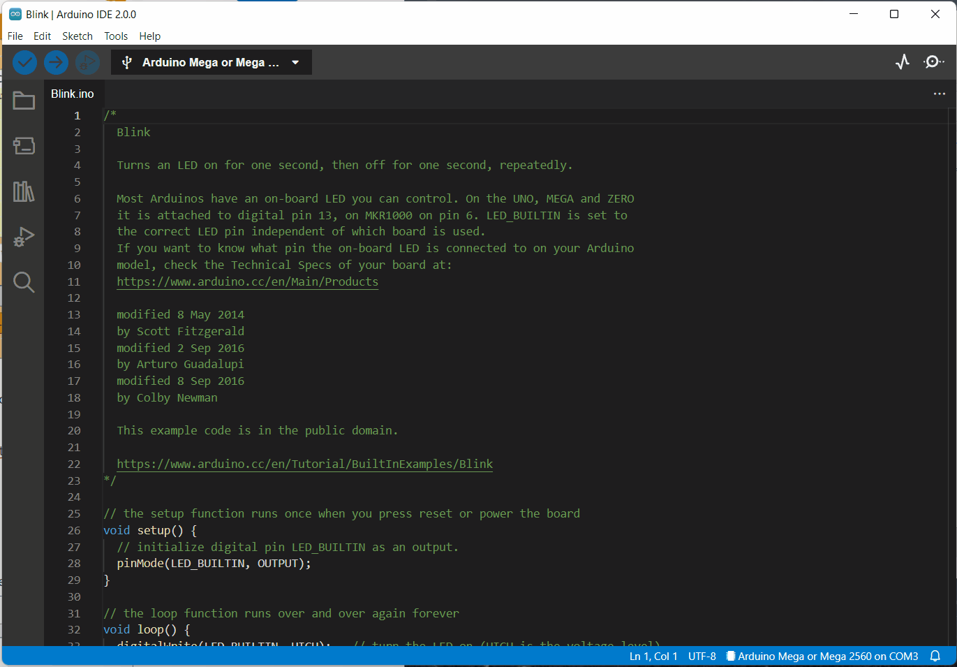Follow the BuiltInExamples/Blink tutorial link
The image size is (957, 667).
click(304, 464)
